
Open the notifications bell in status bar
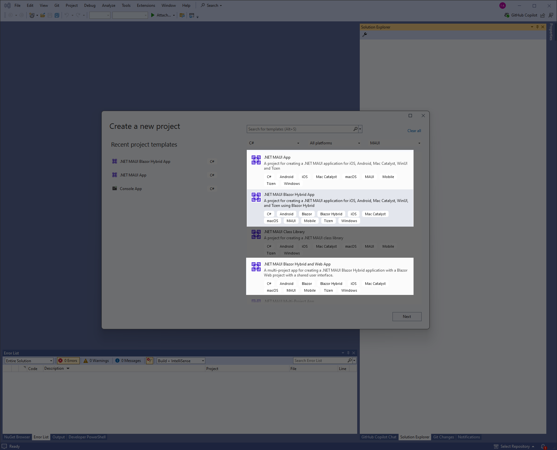(x=543, y=446)
